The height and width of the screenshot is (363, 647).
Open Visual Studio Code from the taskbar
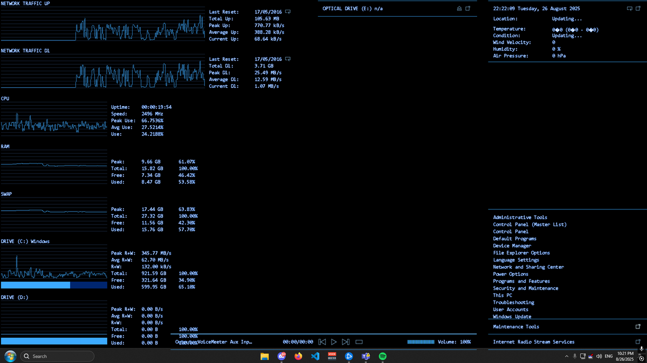pos(315,356)
